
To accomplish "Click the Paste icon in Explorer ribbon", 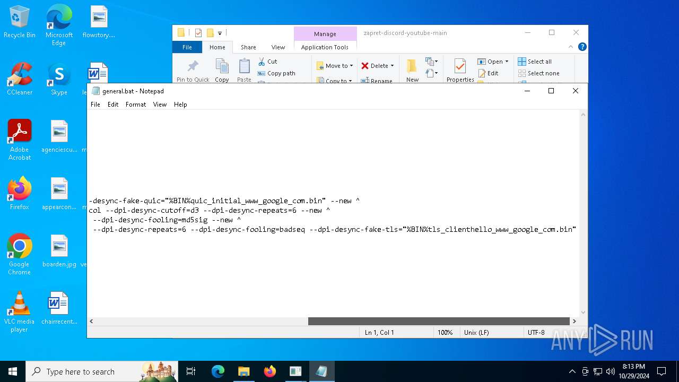I will pyautogui.click(x=244, y=71).
